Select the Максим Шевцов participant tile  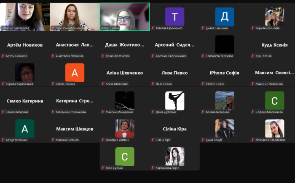tap(75, 129)
